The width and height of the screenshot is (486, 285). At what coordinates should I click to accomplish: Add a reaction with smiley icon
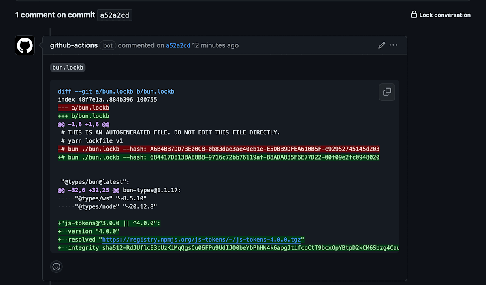[56, 267]
